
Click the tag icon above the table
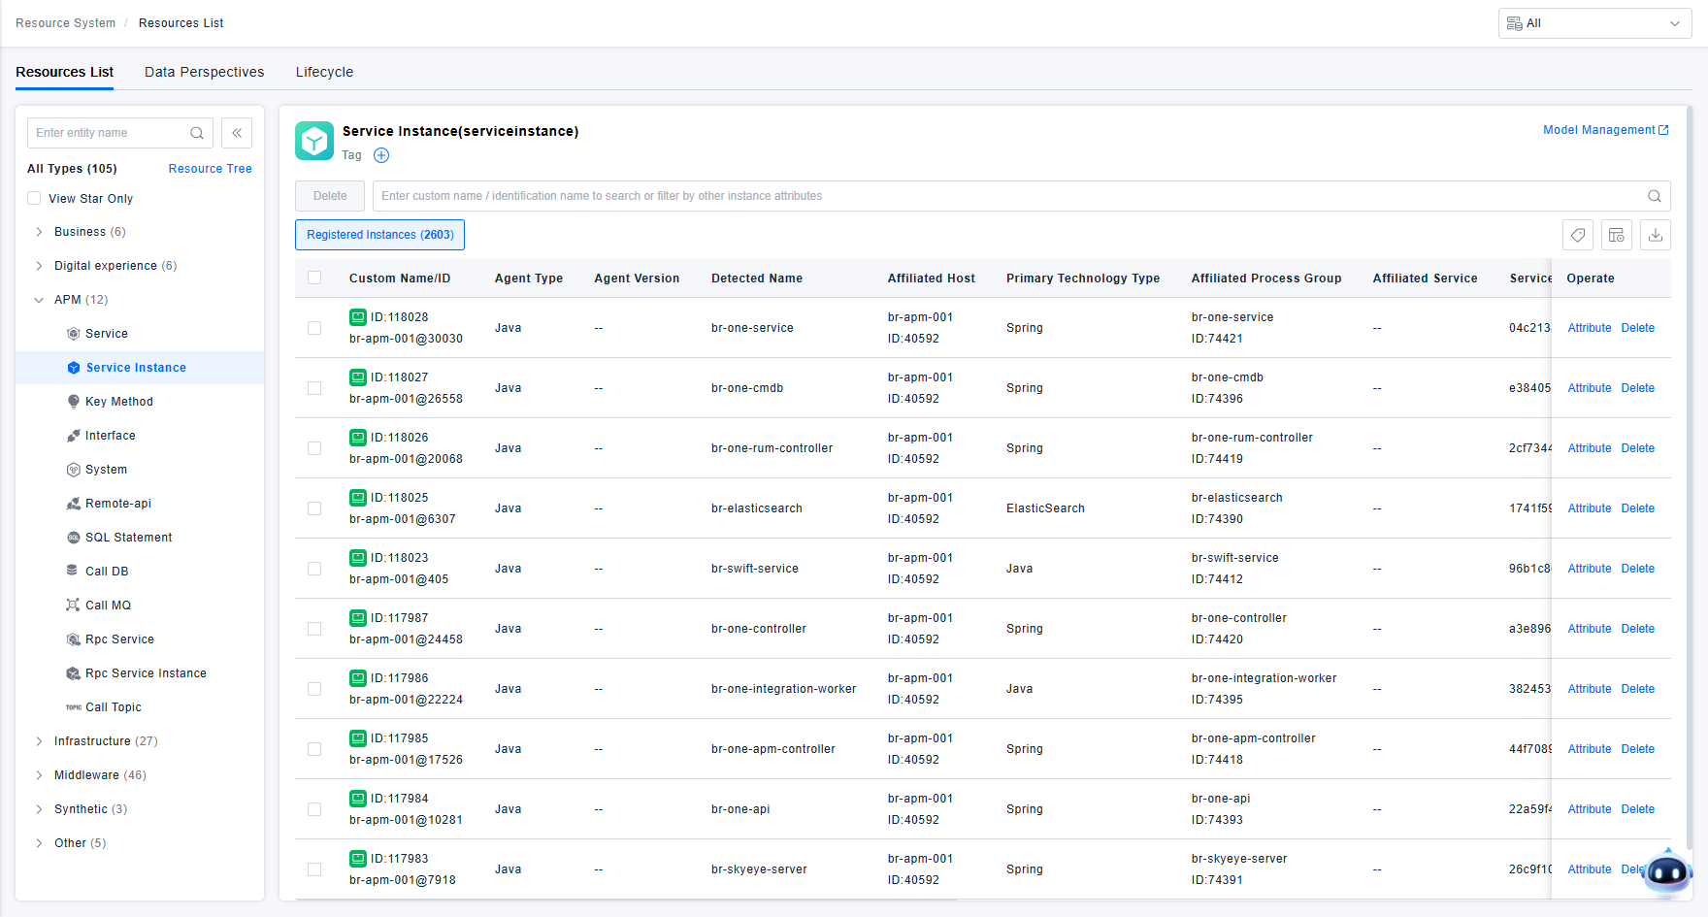pyautogui.click(x=1578, y=235)
